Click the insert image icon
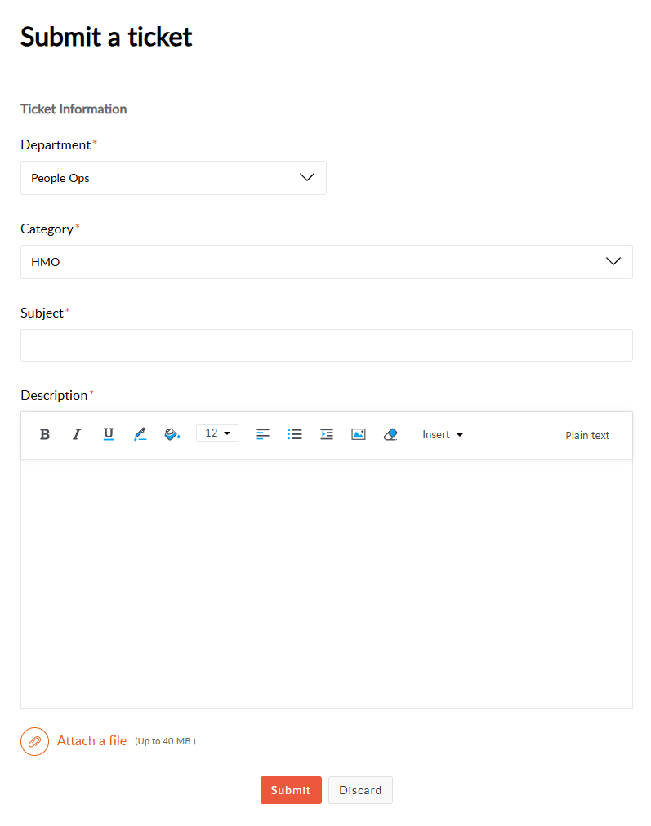Screen dimensions: 651x826 tap(359, 434)
